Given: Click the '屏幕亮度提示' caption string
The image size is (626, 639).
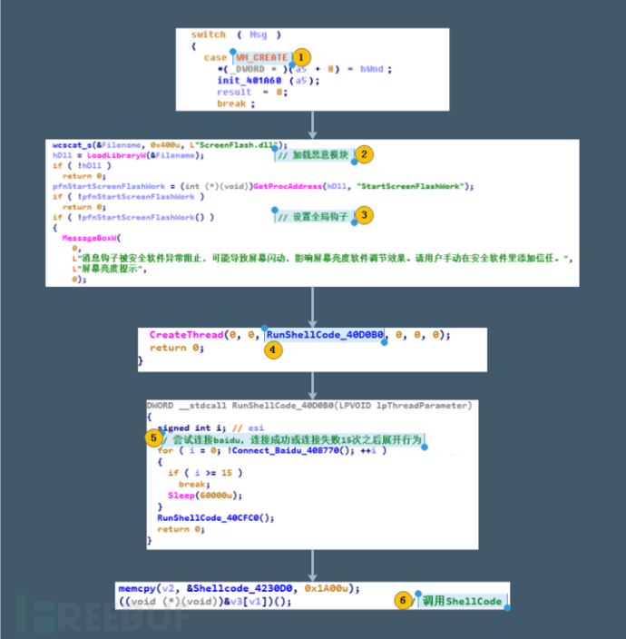Looking at the screenshot, I should pyautogui.click(x=110, y=269).
